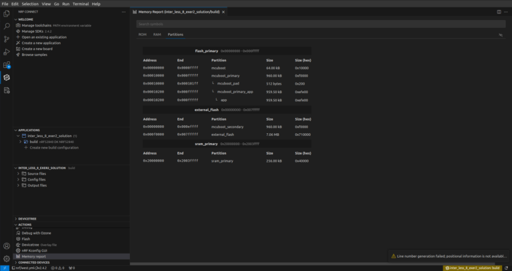This screenshot has width=512, height=271.
Task: Open the Run and Debug view
Action: (x=7, y=51)
